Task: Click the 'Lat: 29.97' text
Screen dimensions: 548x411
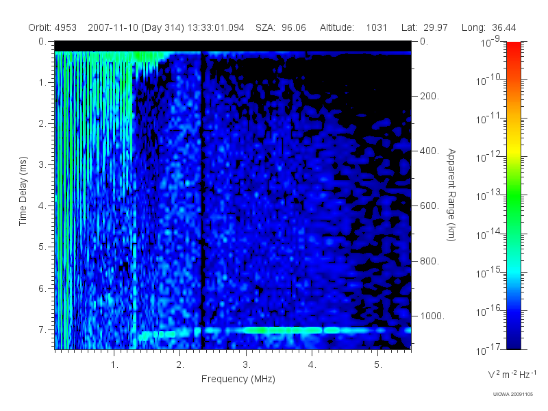Action: pos(424,27)
